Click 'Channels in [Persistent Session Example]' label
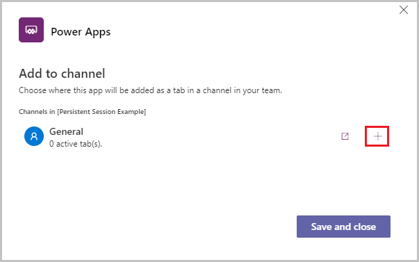The image size is (419, 262). (x=82, y=111)
